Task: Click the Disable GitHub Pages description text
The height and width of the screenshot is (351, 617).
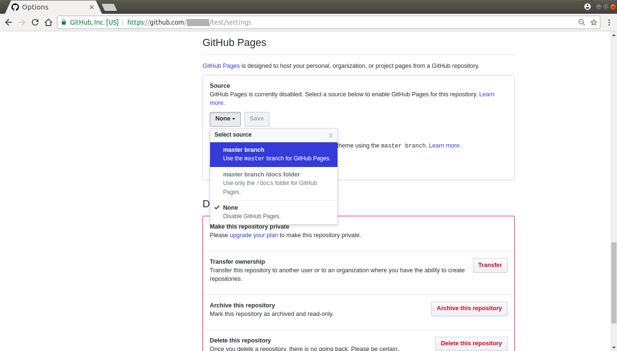Action: 252,216
